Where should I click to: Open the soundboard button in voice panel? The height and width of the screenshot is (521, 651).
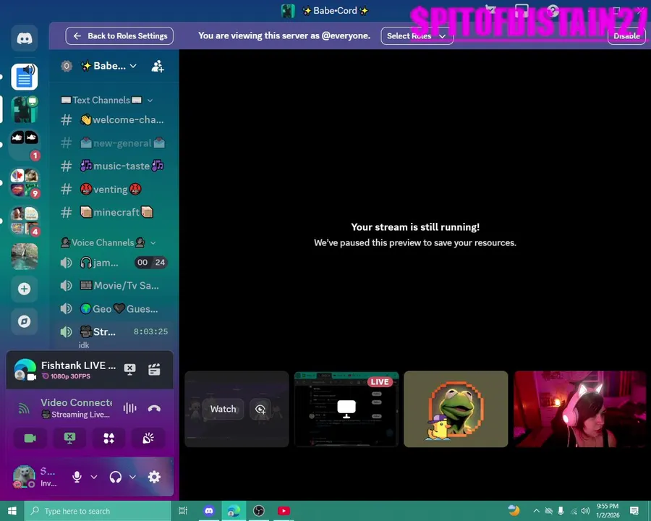[148, 439]
